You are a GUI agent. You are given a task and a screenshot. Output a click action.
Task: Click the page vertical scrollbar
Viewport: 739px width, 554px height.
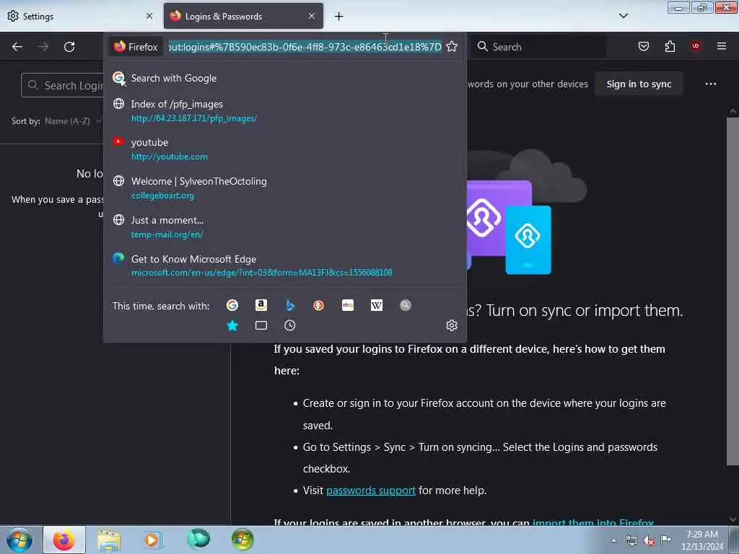(733, 292)
